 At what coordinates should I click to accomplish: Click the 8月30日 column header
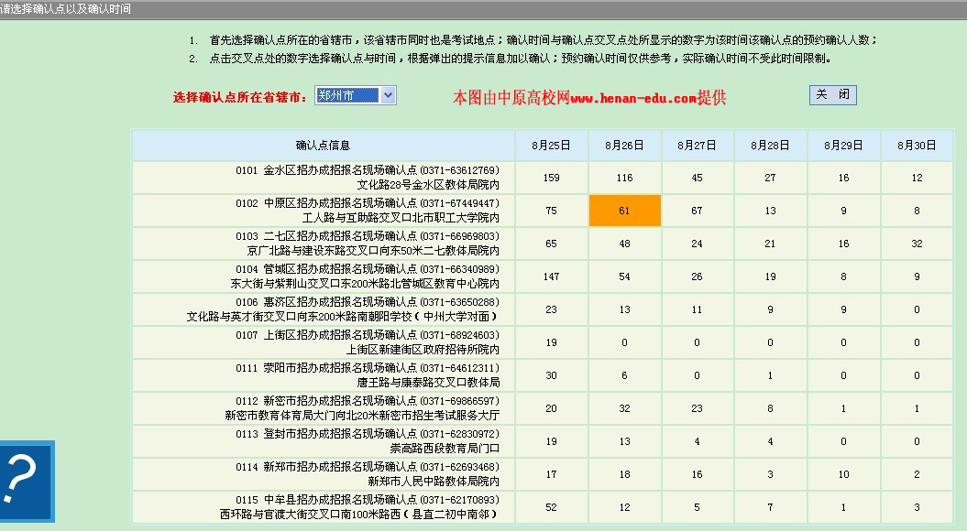(x=917, y=145)
